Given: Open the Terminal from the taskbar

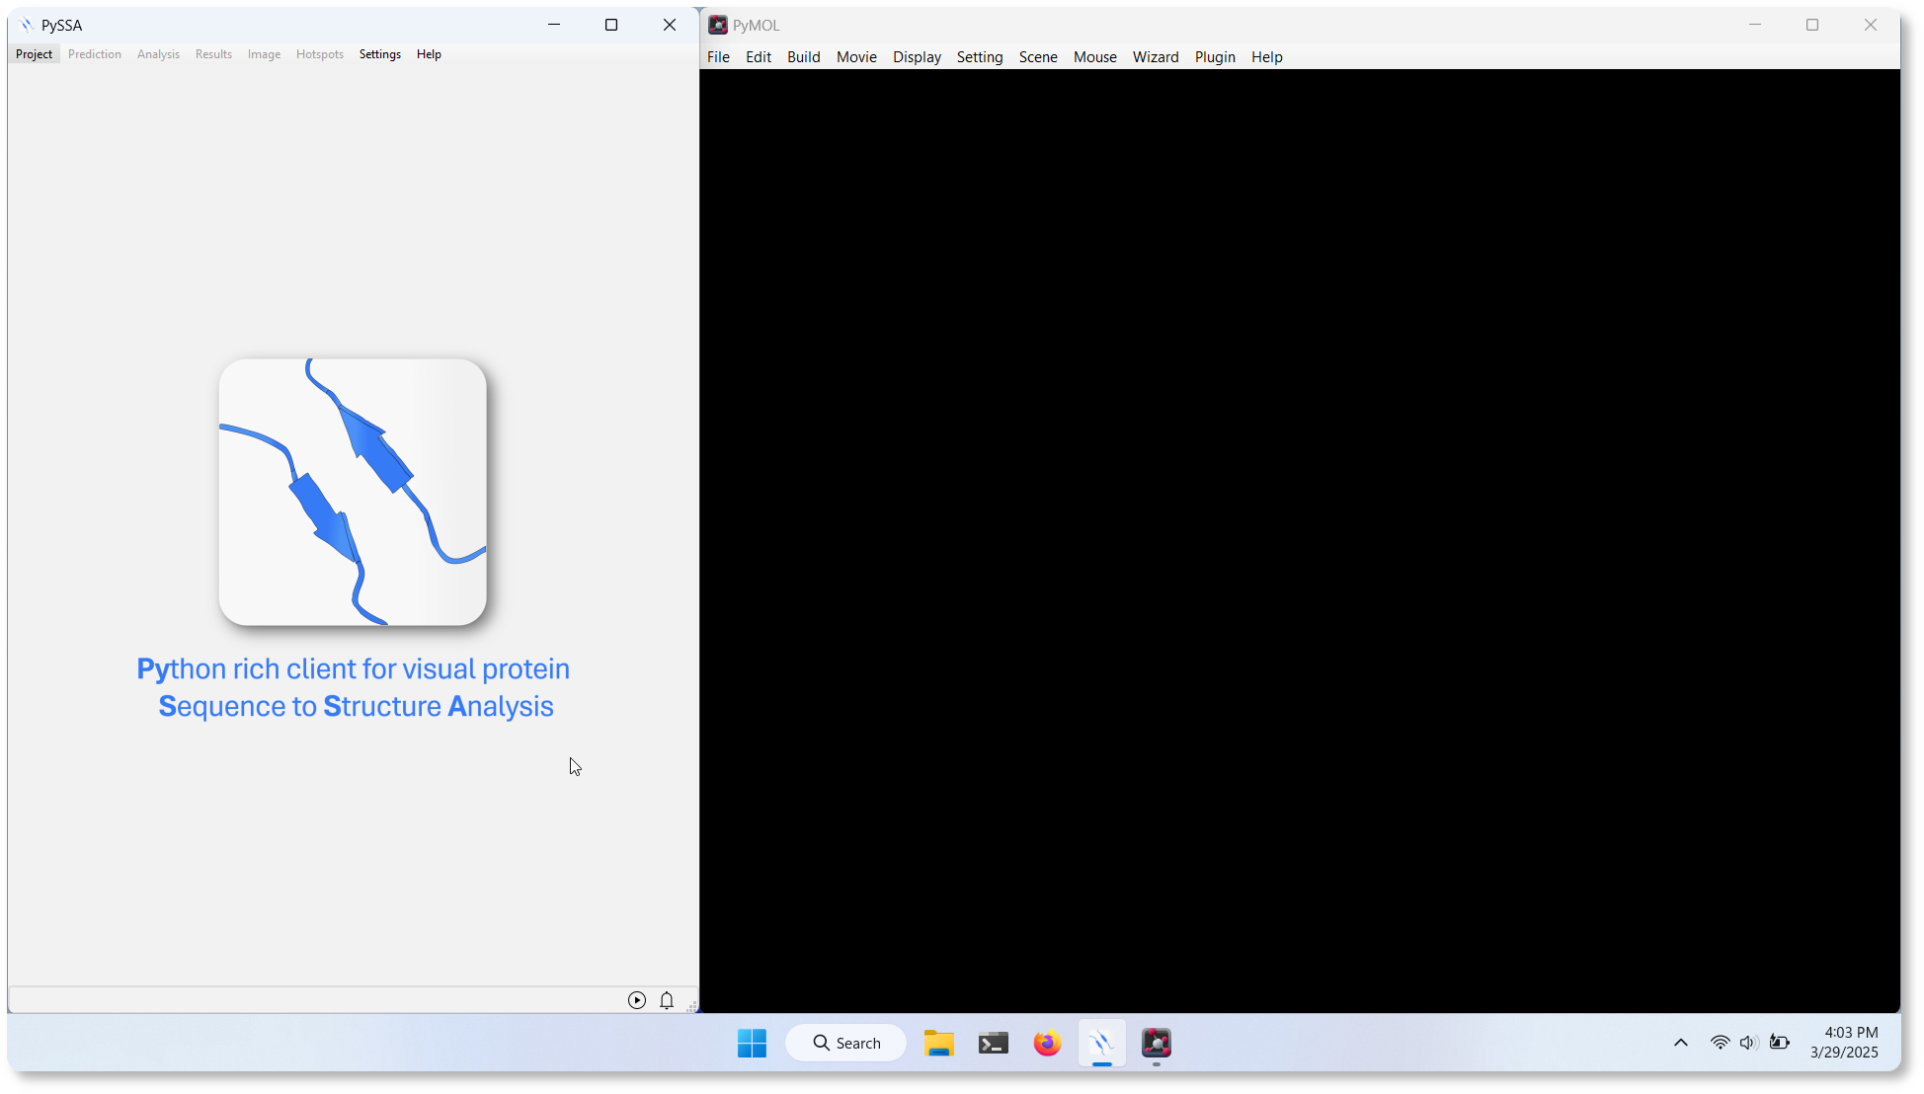Looking at the screenshot, I should tap(993, 1043).
